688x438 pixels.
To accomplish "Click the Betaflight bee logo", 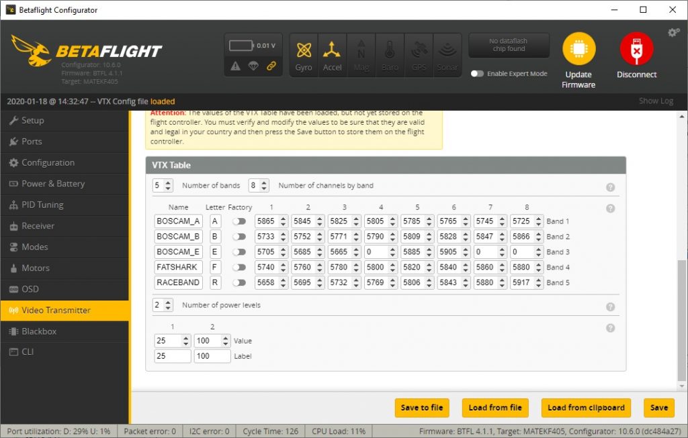I will point(31,50).
